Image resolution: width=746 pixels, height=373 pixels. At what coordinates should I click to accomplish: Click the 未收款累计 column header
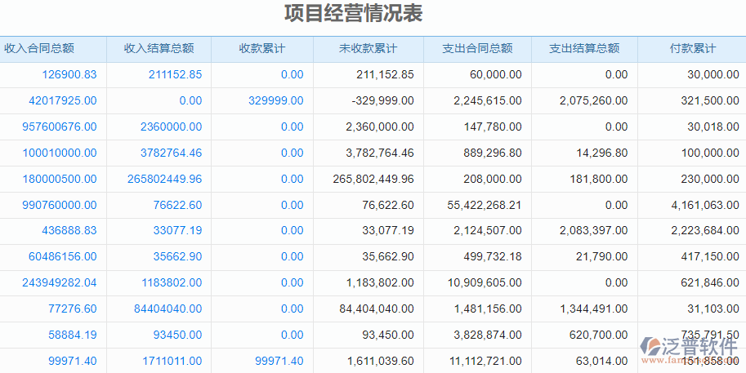tap(368, 49)
